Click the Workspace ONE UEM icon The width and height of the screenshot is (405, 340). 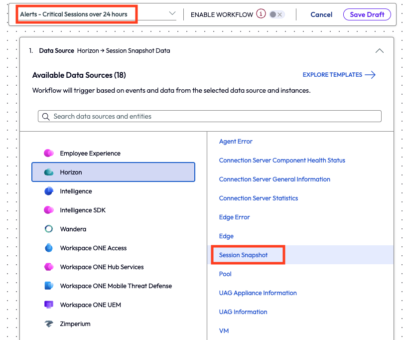pyautogui.click(x=49, y=305)
